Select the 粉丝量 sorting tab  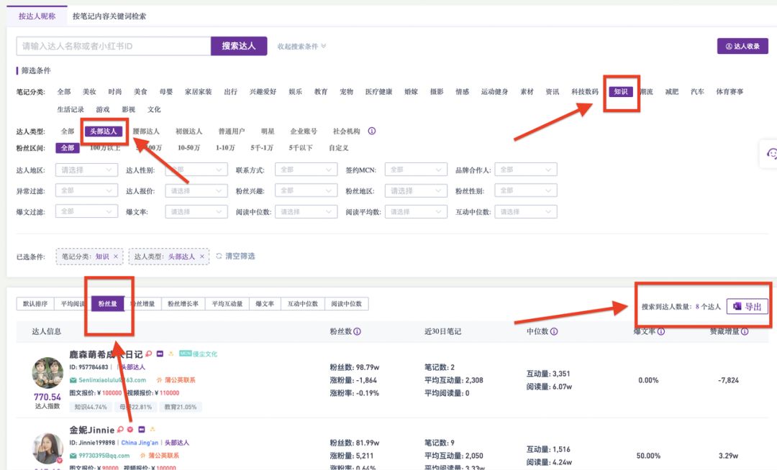click(x=108, y=303)
